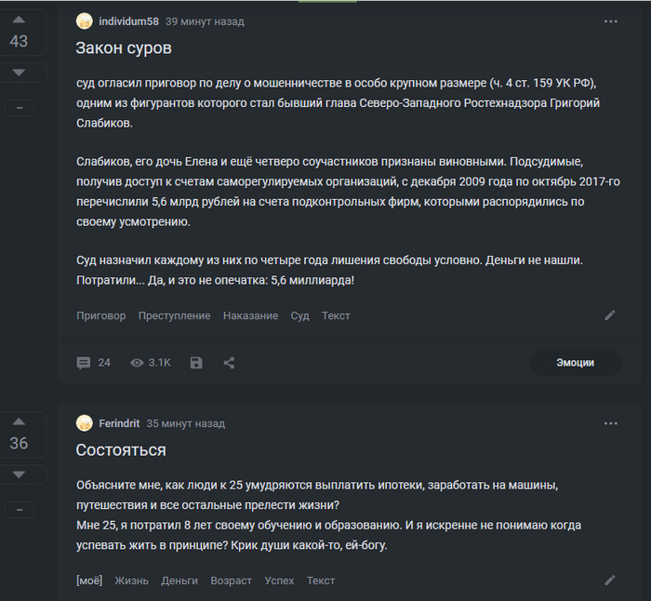Open author profile individum58
Image resolution: width=651 pixels, height=601 pixels.
(128, 21)
